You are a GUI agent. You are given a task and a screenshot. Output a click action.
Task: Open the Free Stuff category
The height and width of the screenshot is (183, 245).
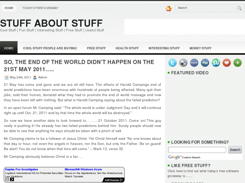96,48
